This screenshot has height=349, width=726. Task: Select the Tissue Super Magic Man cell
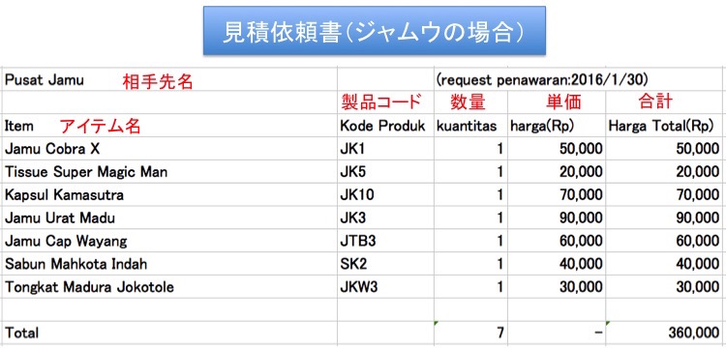(169, 172)
